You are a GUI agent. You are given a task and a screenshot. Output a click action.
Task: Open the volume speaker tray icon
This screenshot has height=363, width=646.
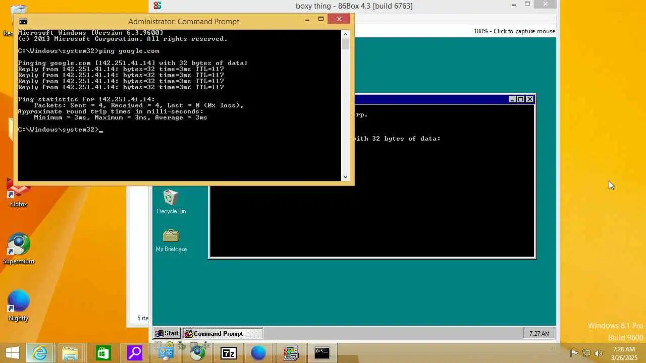click(599, 353)
